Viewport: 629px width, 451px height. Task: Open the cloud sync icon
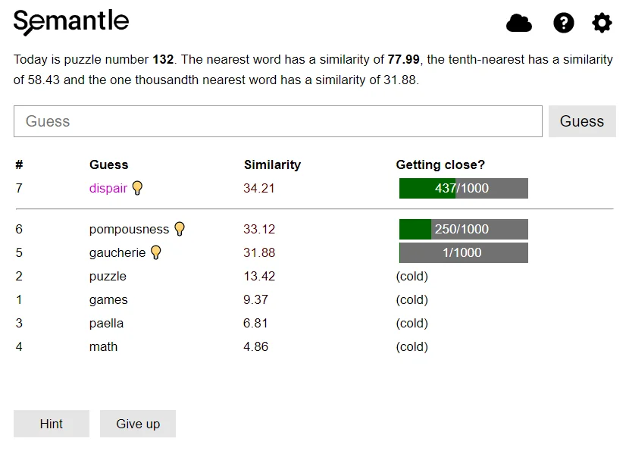click(x=518, y=23)
